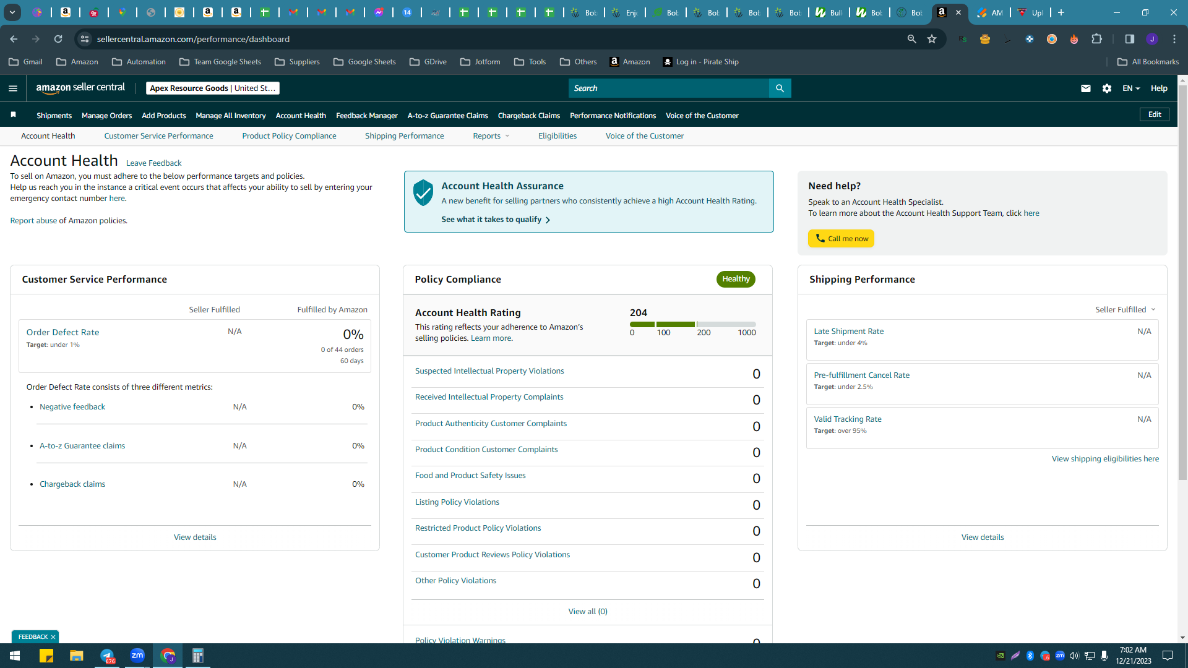Open the Seller Central hamburger menu
This screenshot has width=1188, height=668.
point(13,88)
